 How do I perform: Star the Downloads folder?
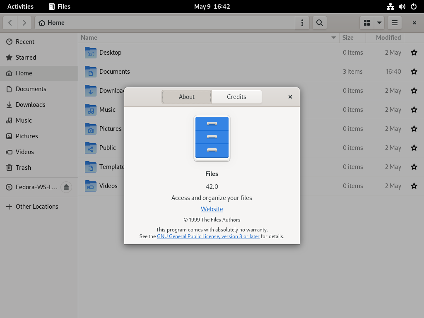414,91
